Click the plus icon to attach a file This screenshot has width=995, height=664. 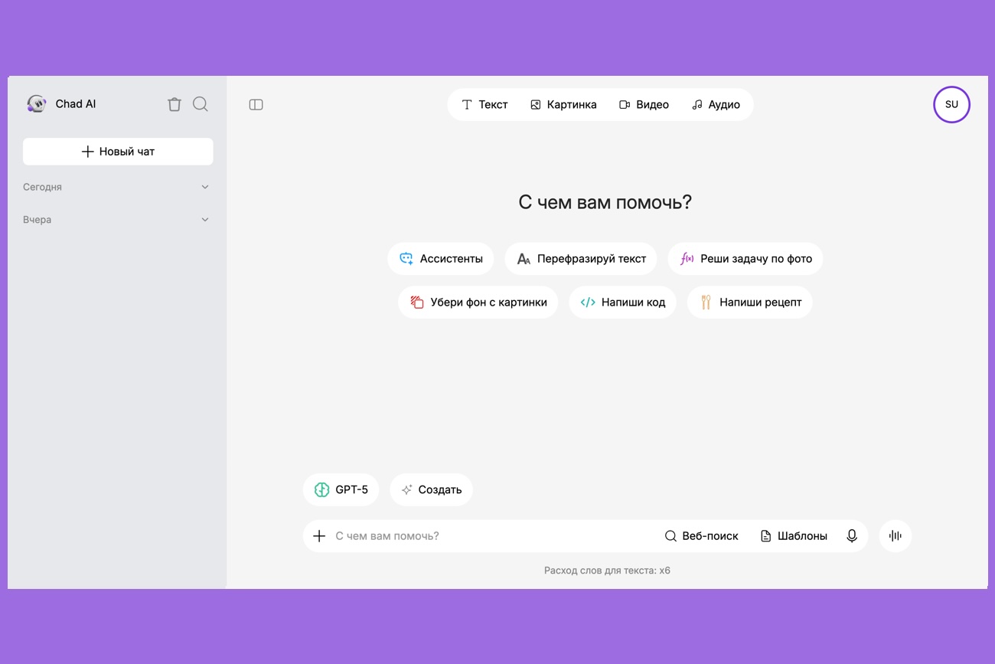(320, 535)
